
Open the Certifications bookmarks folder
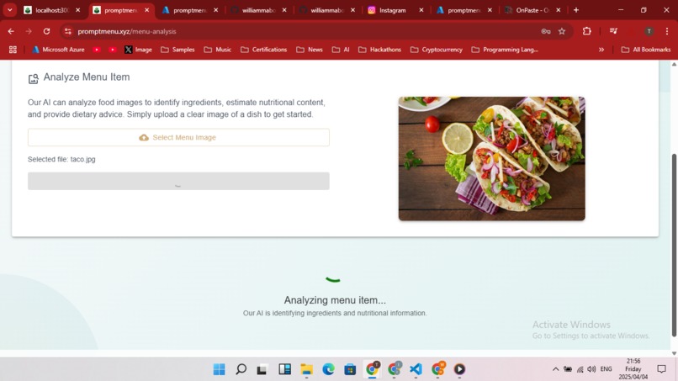coord(264,50)
